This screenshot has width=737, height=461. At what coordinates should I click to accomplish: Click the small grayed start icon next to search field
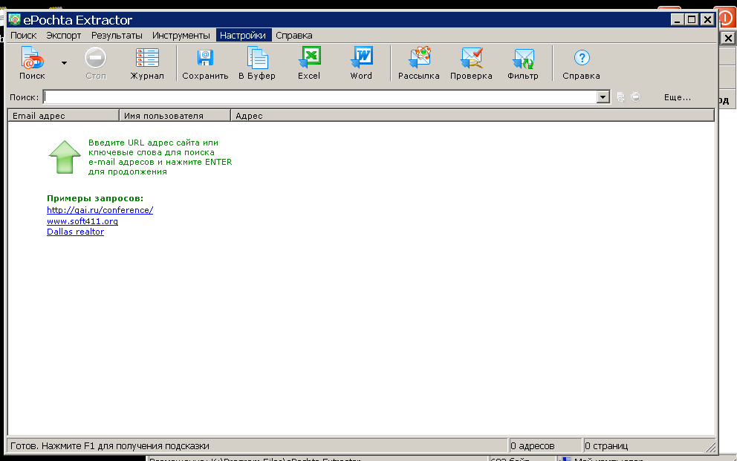[x=621, y=97]
